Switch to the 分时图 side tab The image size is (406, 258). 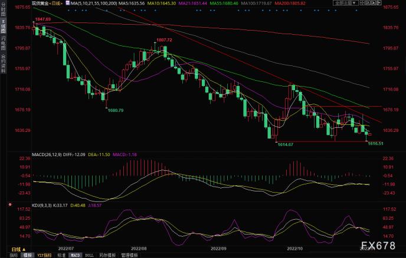[3, 11]
